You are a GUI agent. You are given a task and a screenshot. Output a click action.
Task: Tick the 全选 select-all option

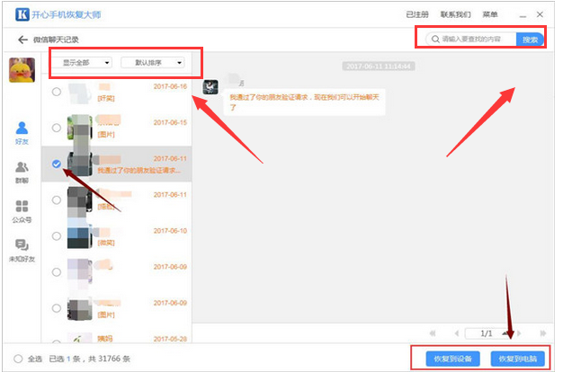pyautogui.click(x=18, y=359)
